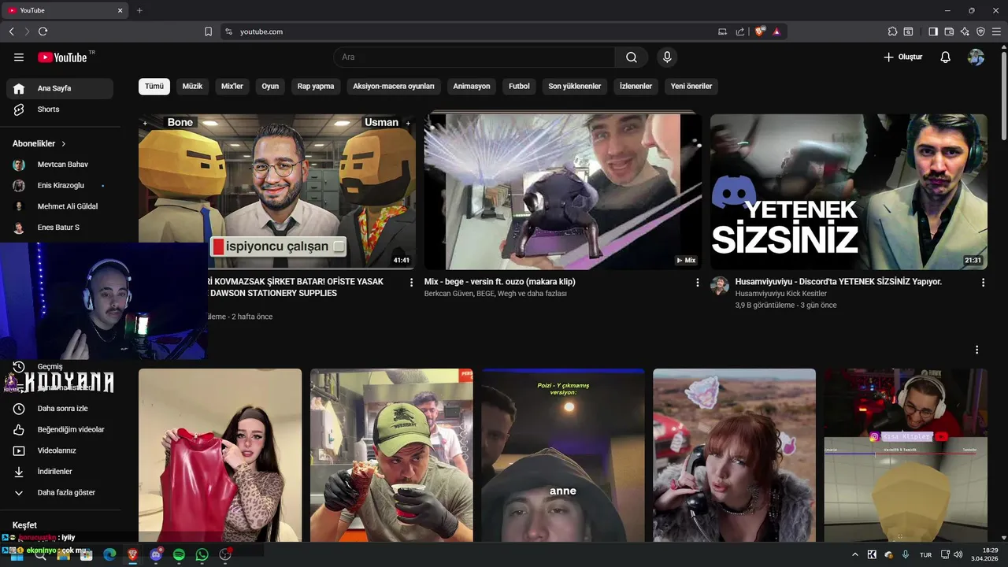Open Brave Rewards triangle icon

tap(776, 31)
